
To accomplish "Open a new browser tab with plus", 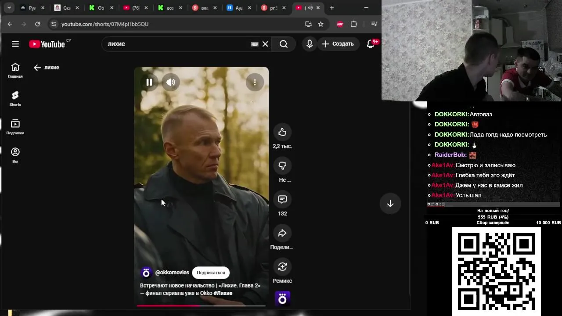I will coord(332,7).
